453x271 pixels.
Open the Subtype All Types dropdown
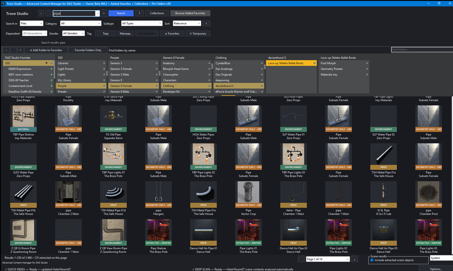point(142,24)
